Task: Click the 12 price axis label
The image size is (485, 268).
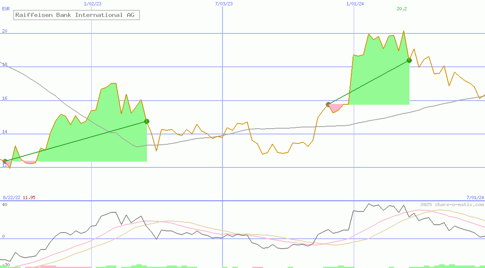Action: [5, 165]
